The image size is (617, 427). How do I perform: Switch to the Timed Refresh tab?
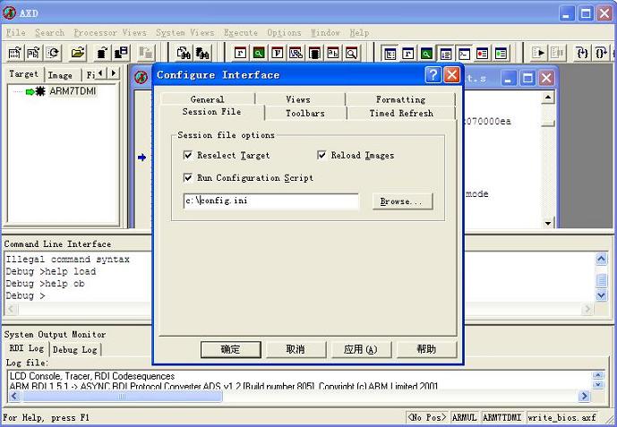(x=401, y=113)
